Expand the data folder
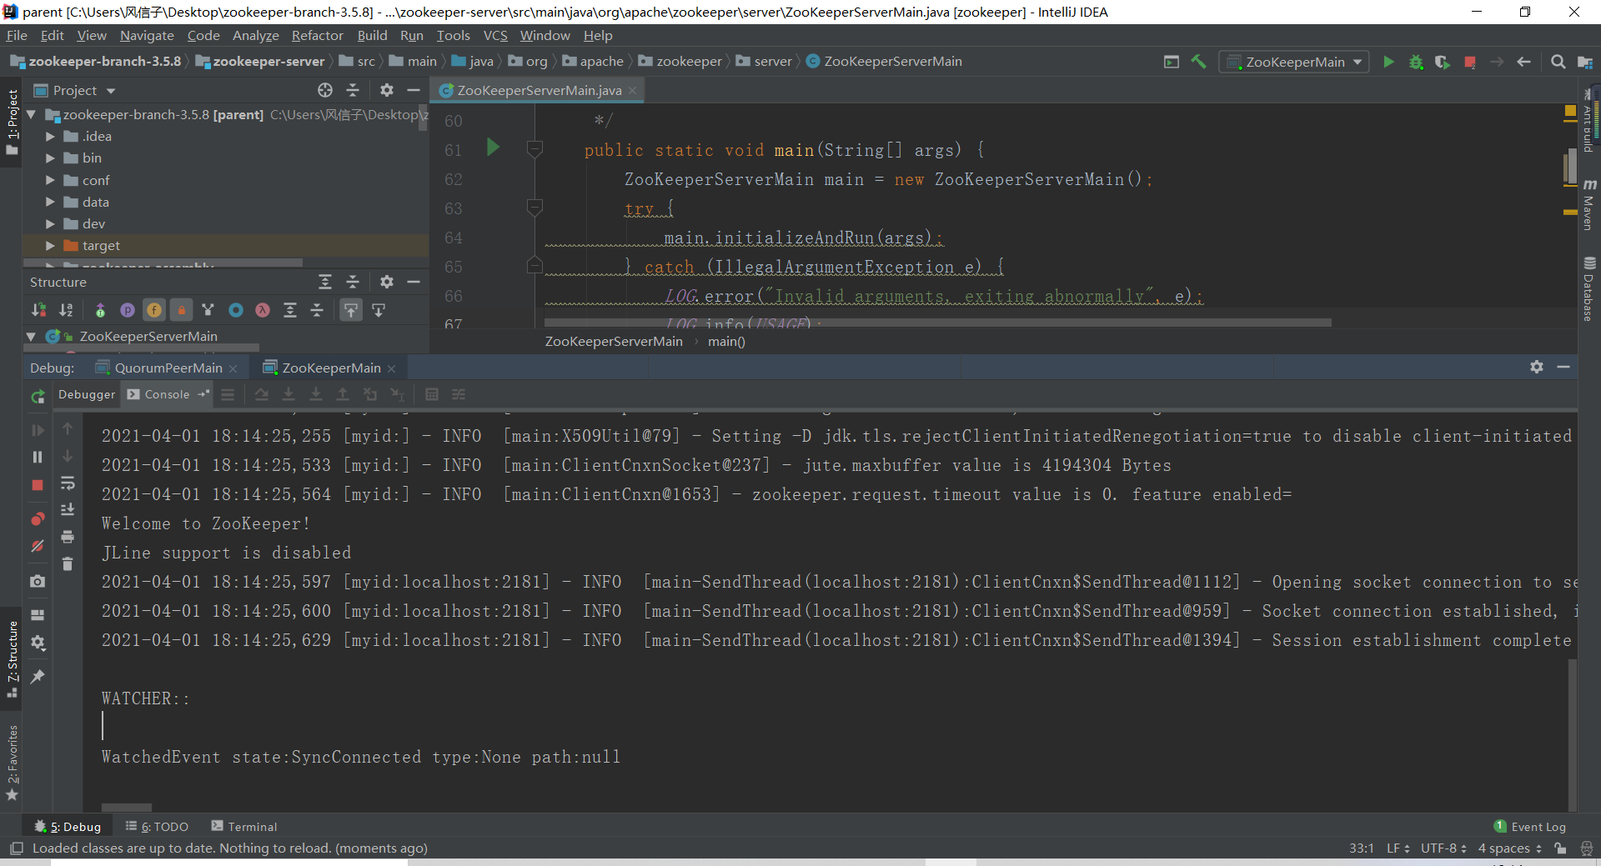 (x=50, y=202)
